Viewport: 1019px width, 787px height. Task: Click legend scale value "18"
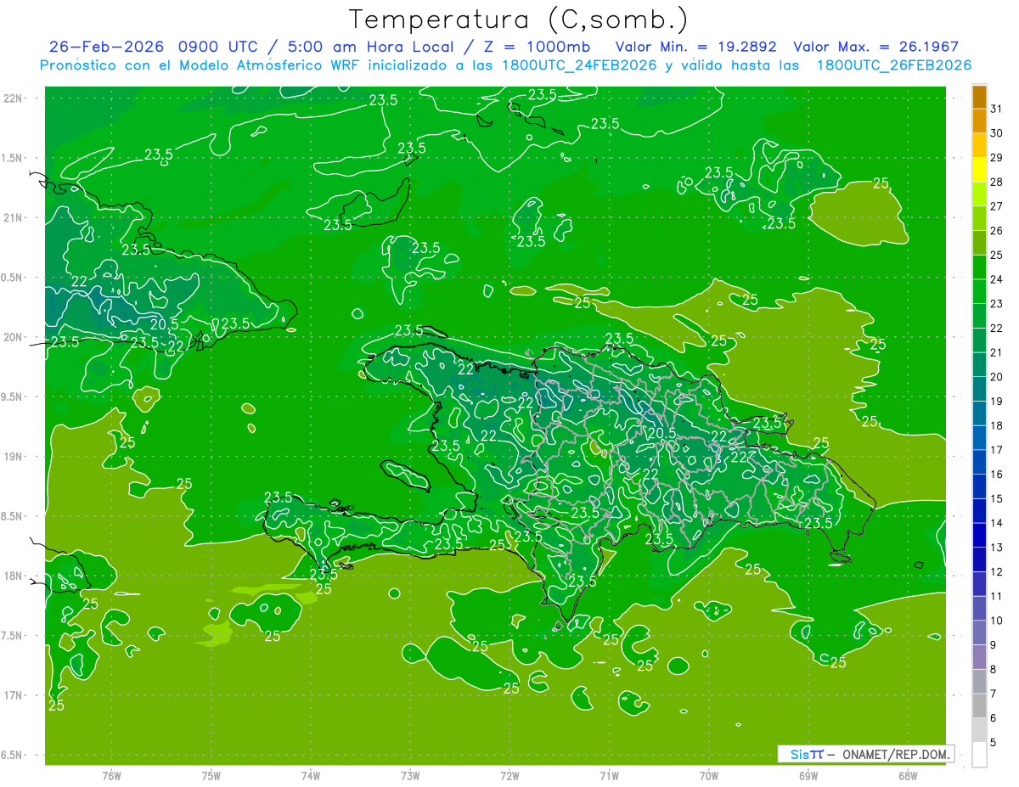[x=997, y=425]
